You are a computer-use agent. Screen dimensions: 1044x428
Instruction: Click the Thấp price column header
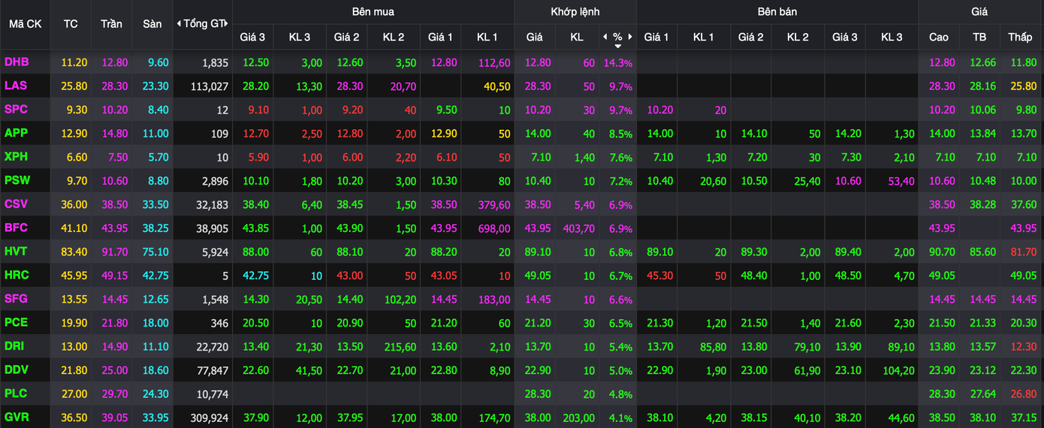[x=1020, y=37]
